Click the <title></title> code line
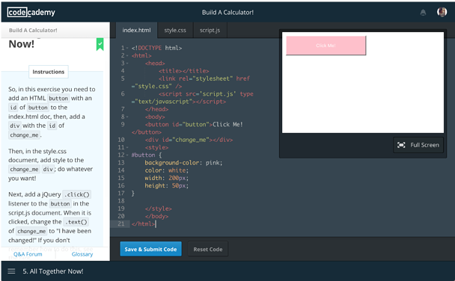Viewport: 455px width, 281px height. tap(183, 71)
